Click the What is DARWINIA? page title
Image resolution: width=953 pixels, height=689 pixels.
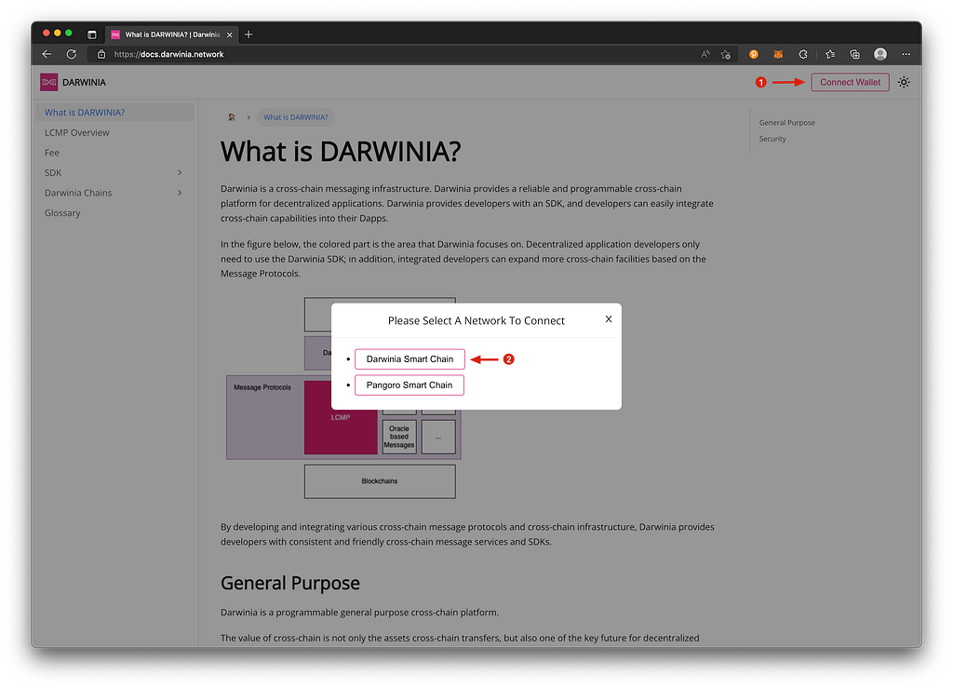click(341, 151)
